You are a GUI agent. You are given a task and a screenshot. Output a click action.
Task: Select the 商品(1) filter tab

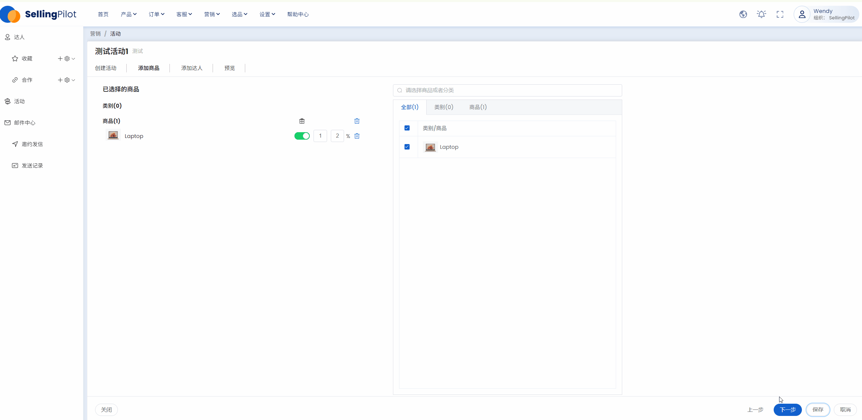pyautogui.click(x=478, y=107)
